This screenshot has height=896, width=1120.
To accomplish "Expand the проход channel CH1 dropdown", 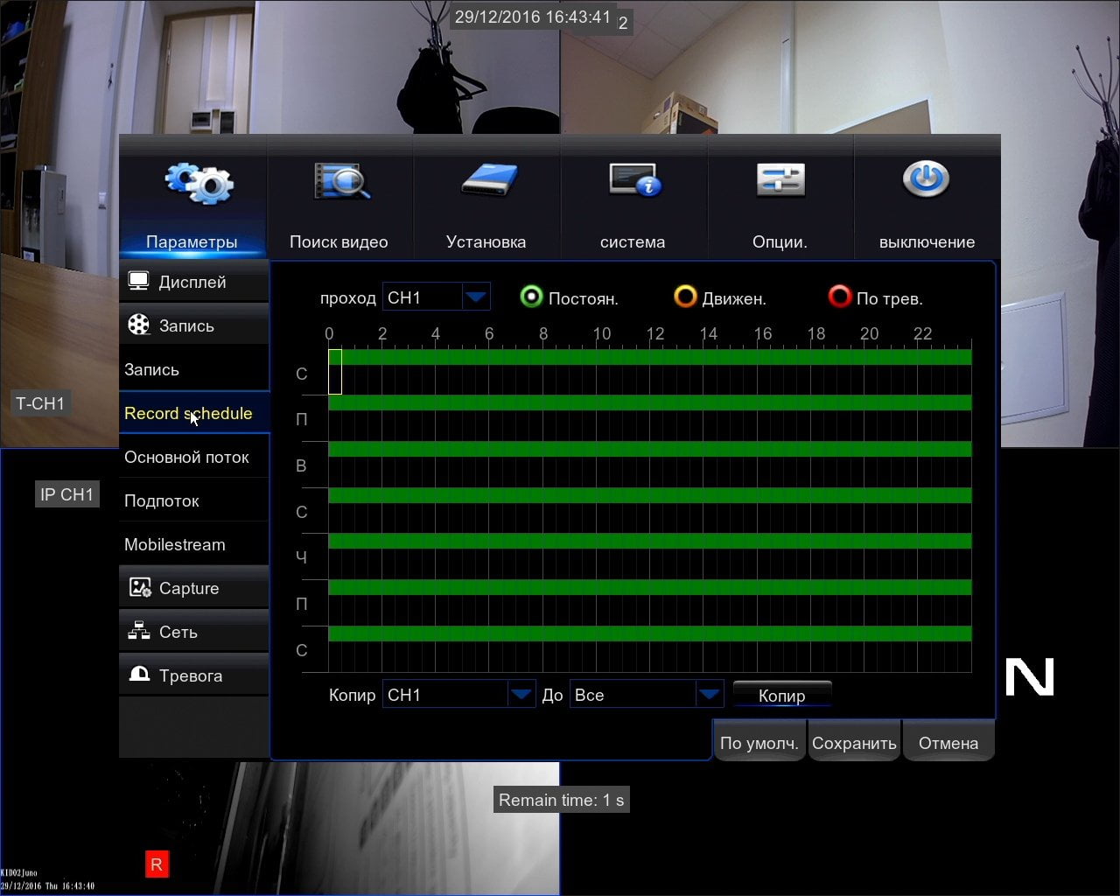I will pos(437,297).
